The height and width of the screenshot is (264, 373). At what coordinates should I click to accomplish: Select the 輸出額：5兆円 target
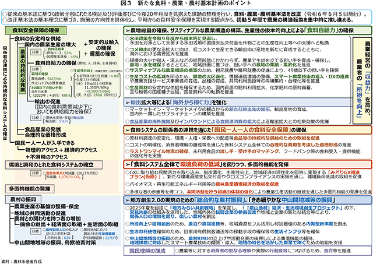(x=56, y=121)
